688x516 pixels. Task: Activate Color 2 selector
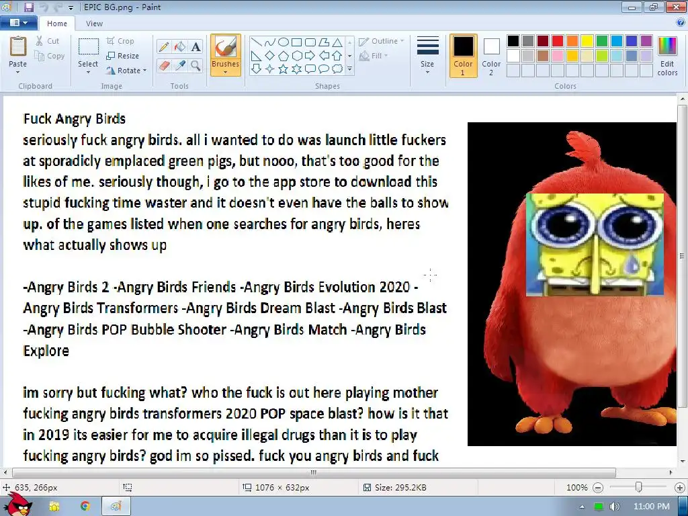pyautogui.click(x=491, y=56)
